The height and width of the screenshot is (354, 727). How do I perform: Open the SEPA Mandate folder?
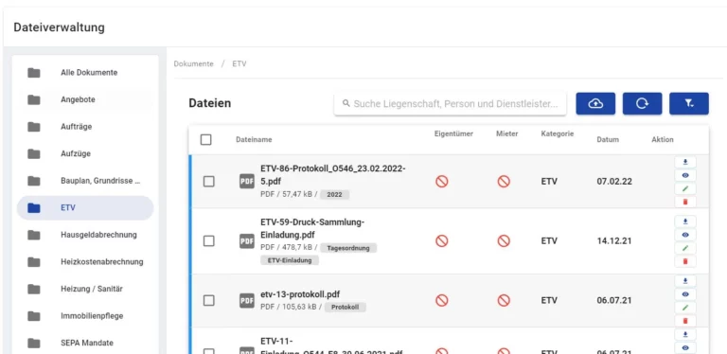[x=85, y=343]
